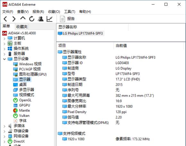
Task: Click the 像素频率: 173.32 MHz value
Action: tap(133, 139)
